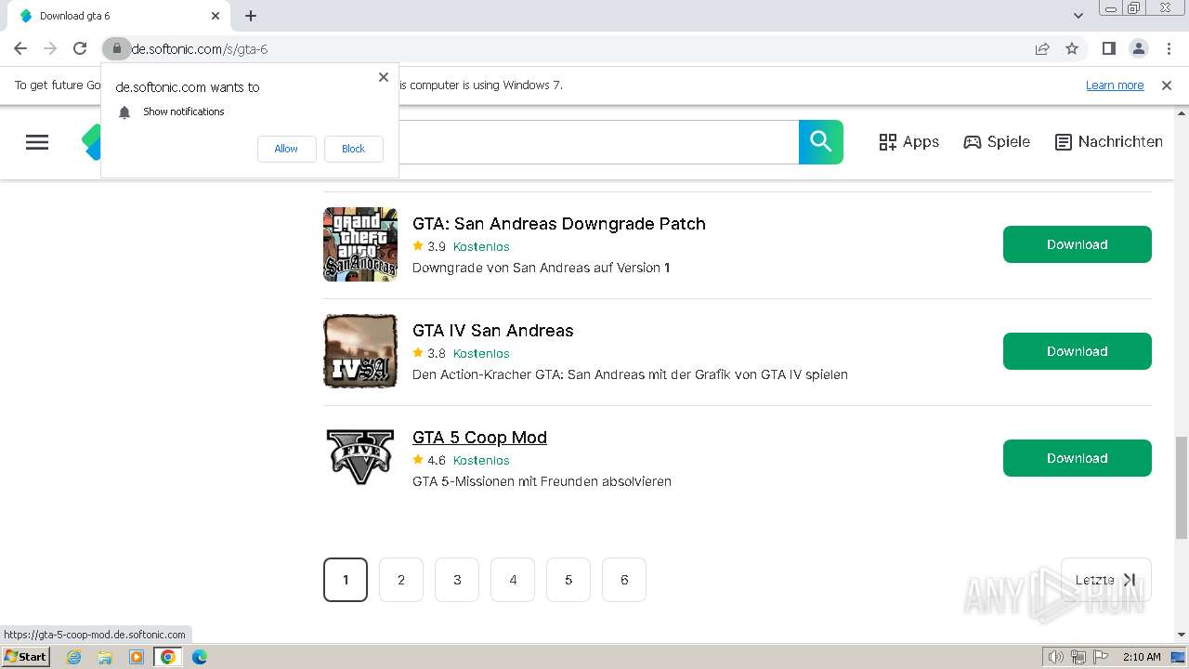Select results page 1
The height and width of the screenshot is (669, 1189).
coord(346,580)
